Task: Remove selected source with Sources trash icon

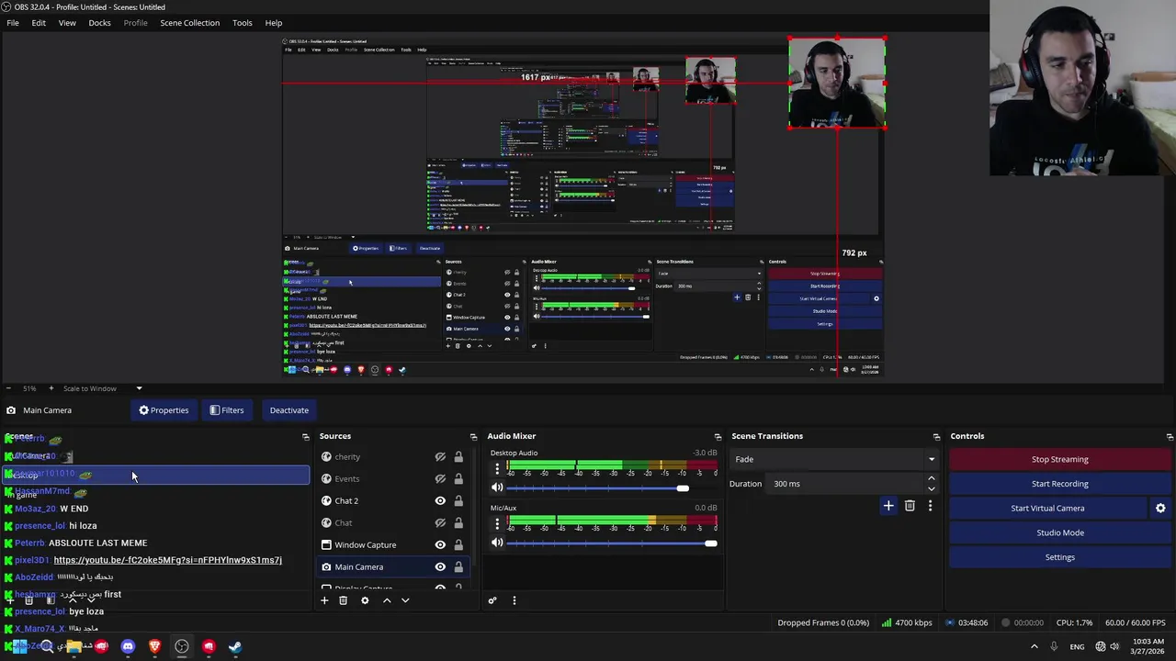Action: point(343,600)
